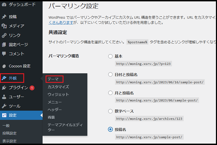This screenshot has width=217, height=145.
Task: Choose メニュー in the flyout submenu
Action: pos(55,102)
